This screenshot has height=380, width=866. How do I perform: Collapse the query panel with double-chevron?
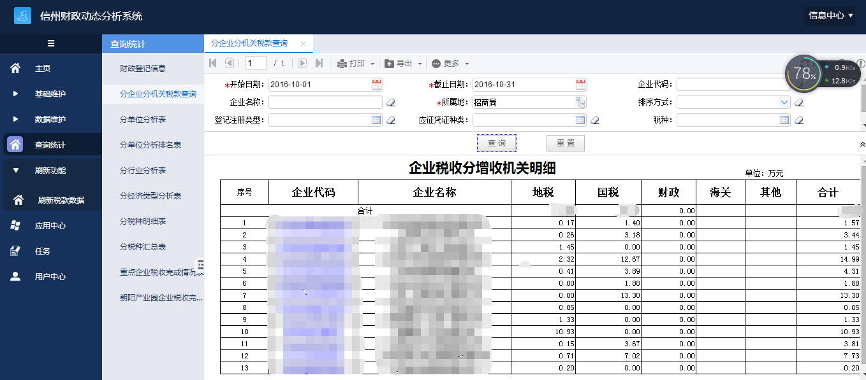(862, 145)
